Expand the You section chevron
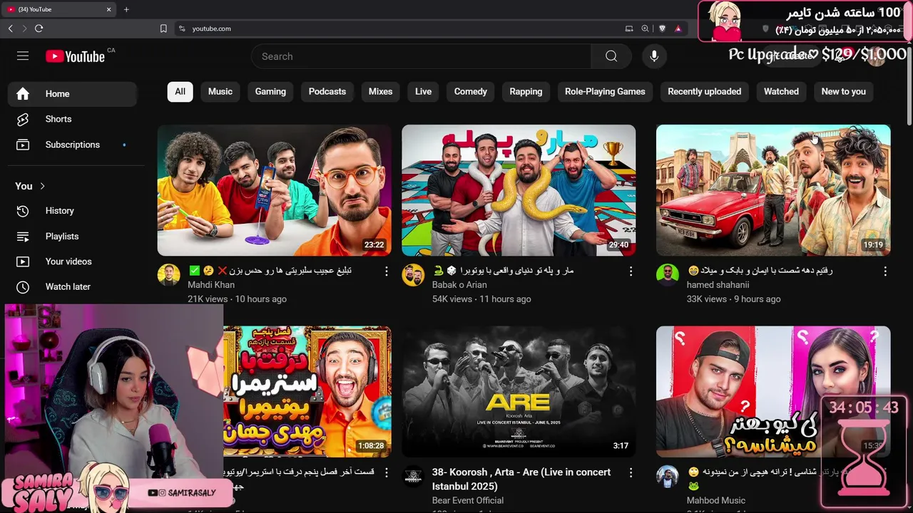 click(42, 186)
